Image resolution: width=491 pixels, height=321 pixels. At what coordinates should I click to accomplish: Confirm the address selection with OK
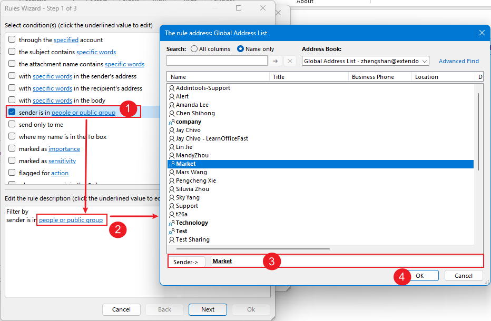pyautogui.click(x=419, y=276)
